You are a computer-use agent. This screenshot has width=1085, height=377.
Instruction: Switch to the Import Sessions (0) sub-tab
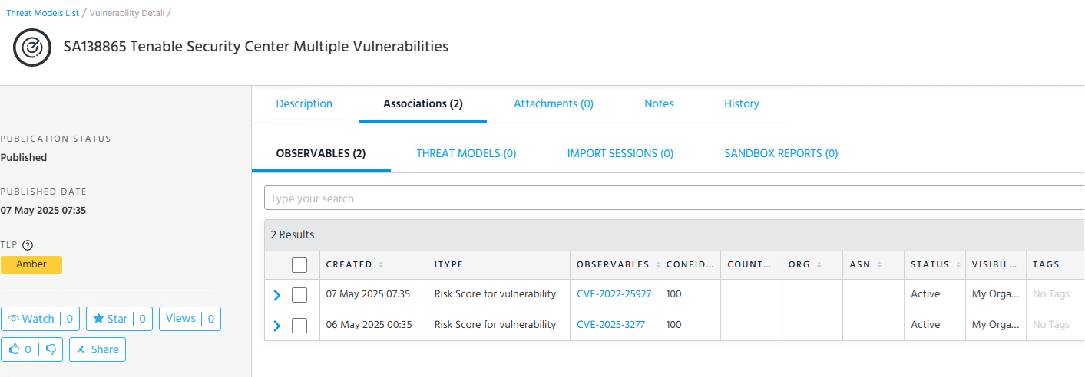point(620,153)
